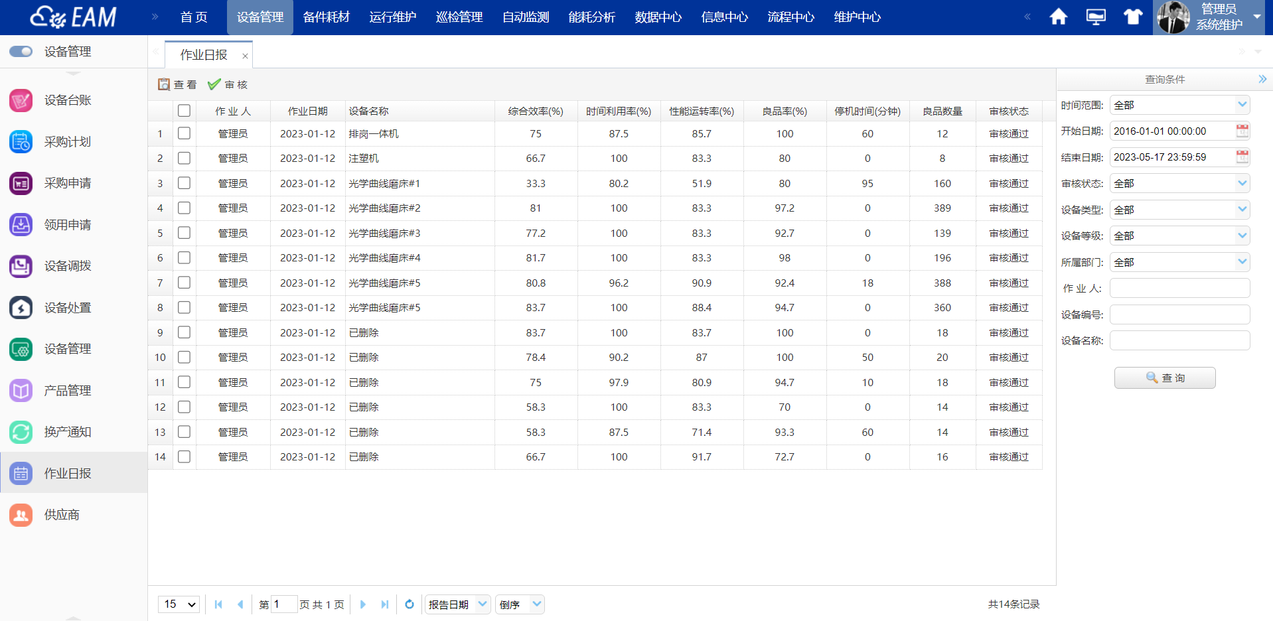Check the select-all header checkbox
The width and height of the screenshot is (1273, 621).
click(185, 111)
